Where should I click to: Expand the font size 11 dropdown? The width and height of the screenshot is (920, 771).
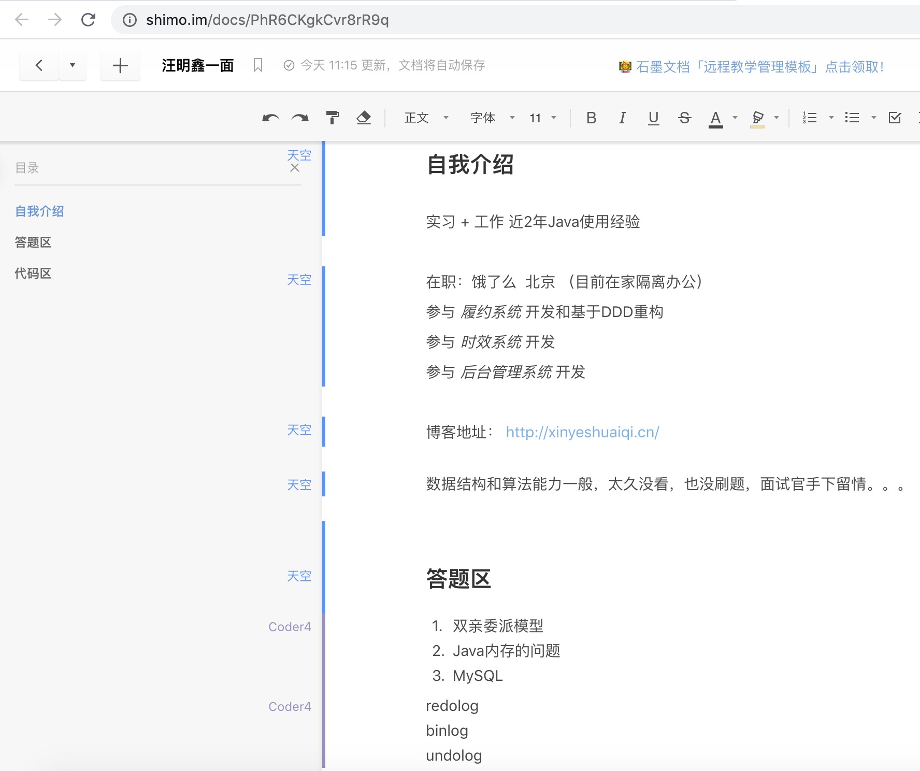(x=542, y=118)
